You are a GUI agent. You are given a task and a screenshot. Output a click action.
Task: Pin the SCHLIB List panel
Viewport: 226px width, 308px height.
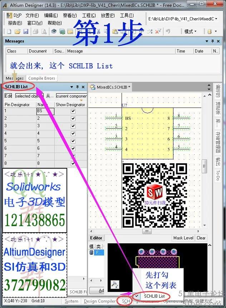tap(78, 87)
